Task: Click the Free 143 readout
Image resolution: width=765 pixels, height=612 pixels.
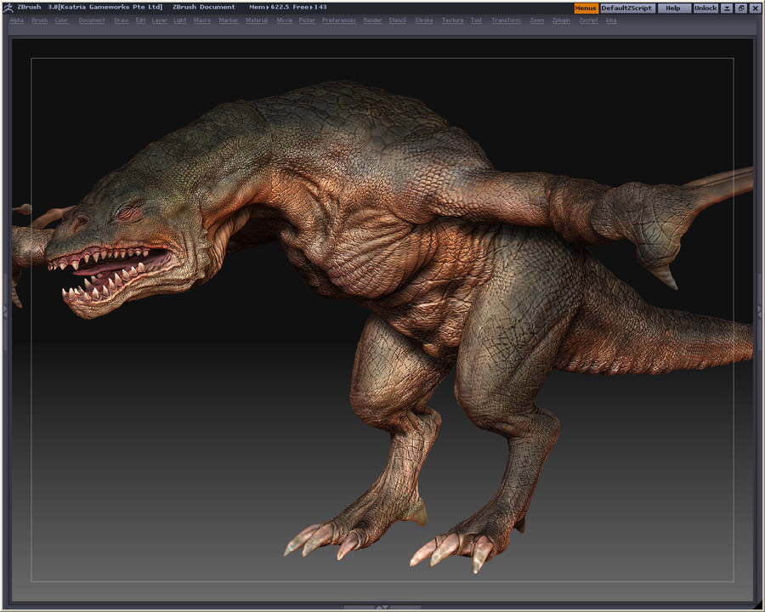Action: [309, 8]
